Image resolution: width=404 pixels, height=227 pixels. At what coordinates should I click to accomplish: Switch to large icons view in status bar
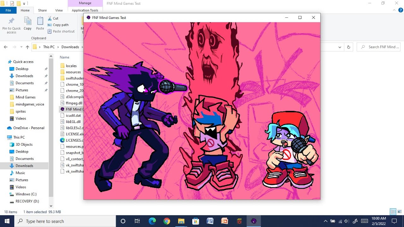(x=400, y=212)
